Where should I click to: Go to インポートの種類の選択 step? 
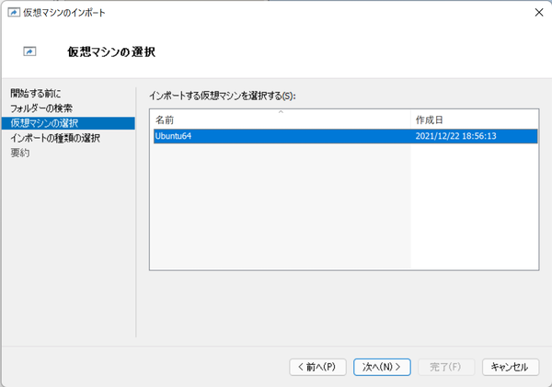click(55, 138)
